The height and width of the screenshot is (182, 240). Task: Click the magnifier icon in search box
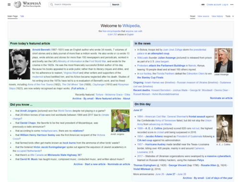point(51,4)
